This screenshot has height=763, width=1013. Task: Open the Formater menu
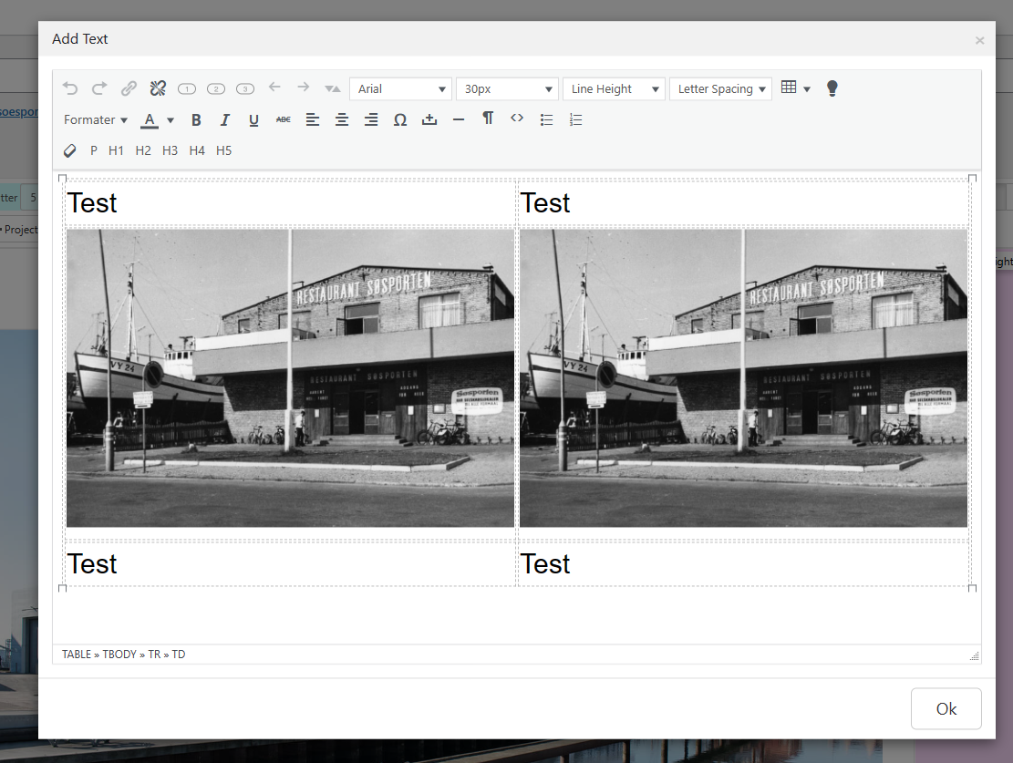point(96,119)
